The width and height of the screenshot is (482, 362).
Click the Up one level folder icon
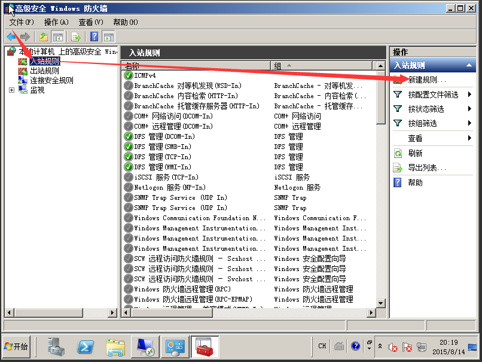(x=43, y=37)
